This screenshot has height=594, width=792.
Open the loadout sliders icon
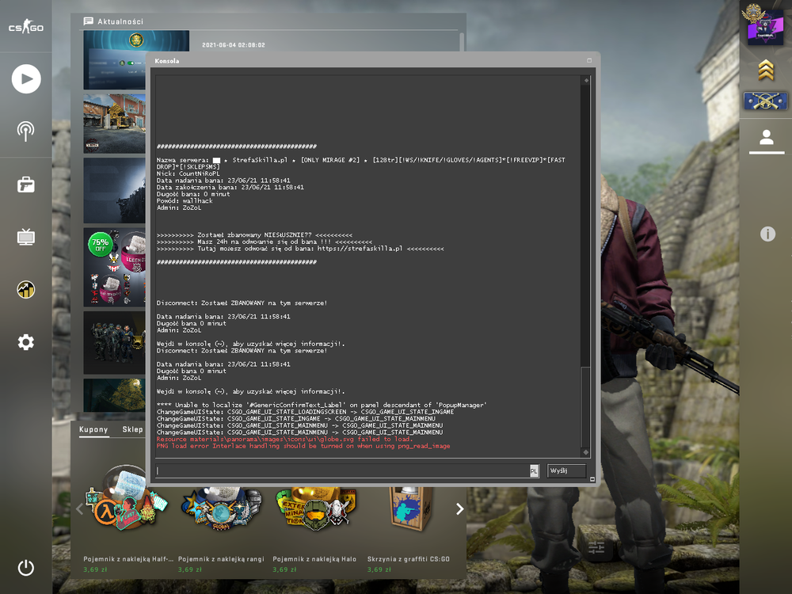(596, 547)
